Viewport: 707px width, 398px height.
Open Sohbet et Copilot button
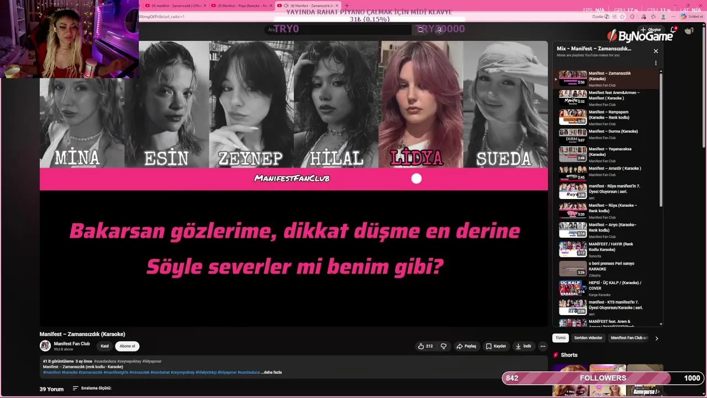[x=692, y=17]
